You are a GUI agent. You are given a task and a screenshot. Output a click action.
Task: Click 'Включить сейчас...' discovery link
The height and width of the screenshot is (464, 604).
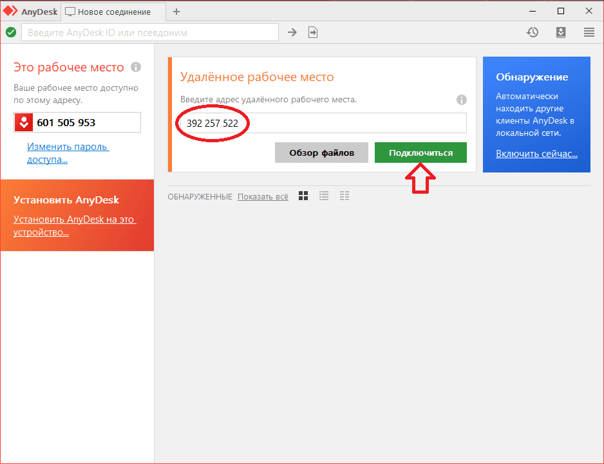click(536, 154)
